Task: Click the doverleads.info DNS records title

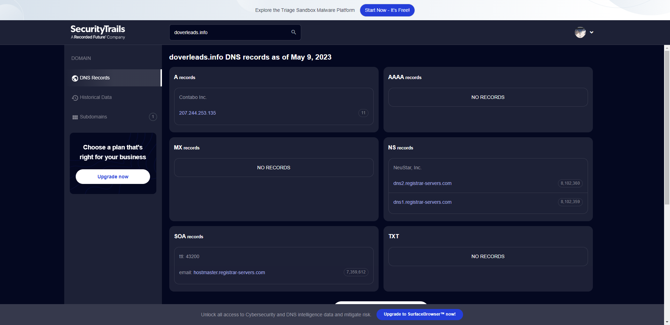Action: (x=250, y=57)
